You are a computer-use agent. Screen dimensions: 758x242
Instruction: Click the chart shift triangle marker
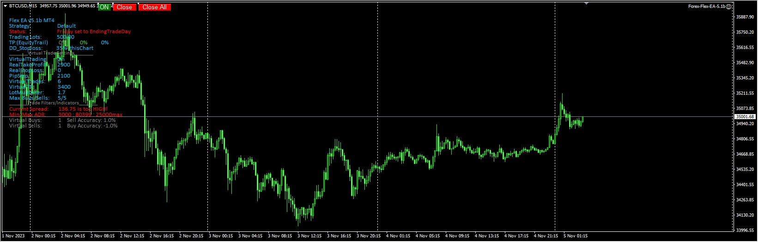[x=586, y=4]
